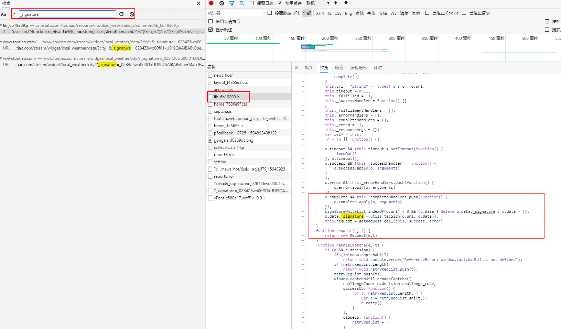Toggle regex search option
This screenshot has width=561, height=329.
pyautogui.click(x=14, y=14)
